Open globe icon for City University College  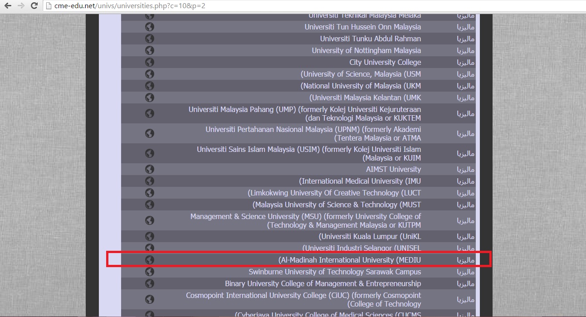tap(150, 62)
